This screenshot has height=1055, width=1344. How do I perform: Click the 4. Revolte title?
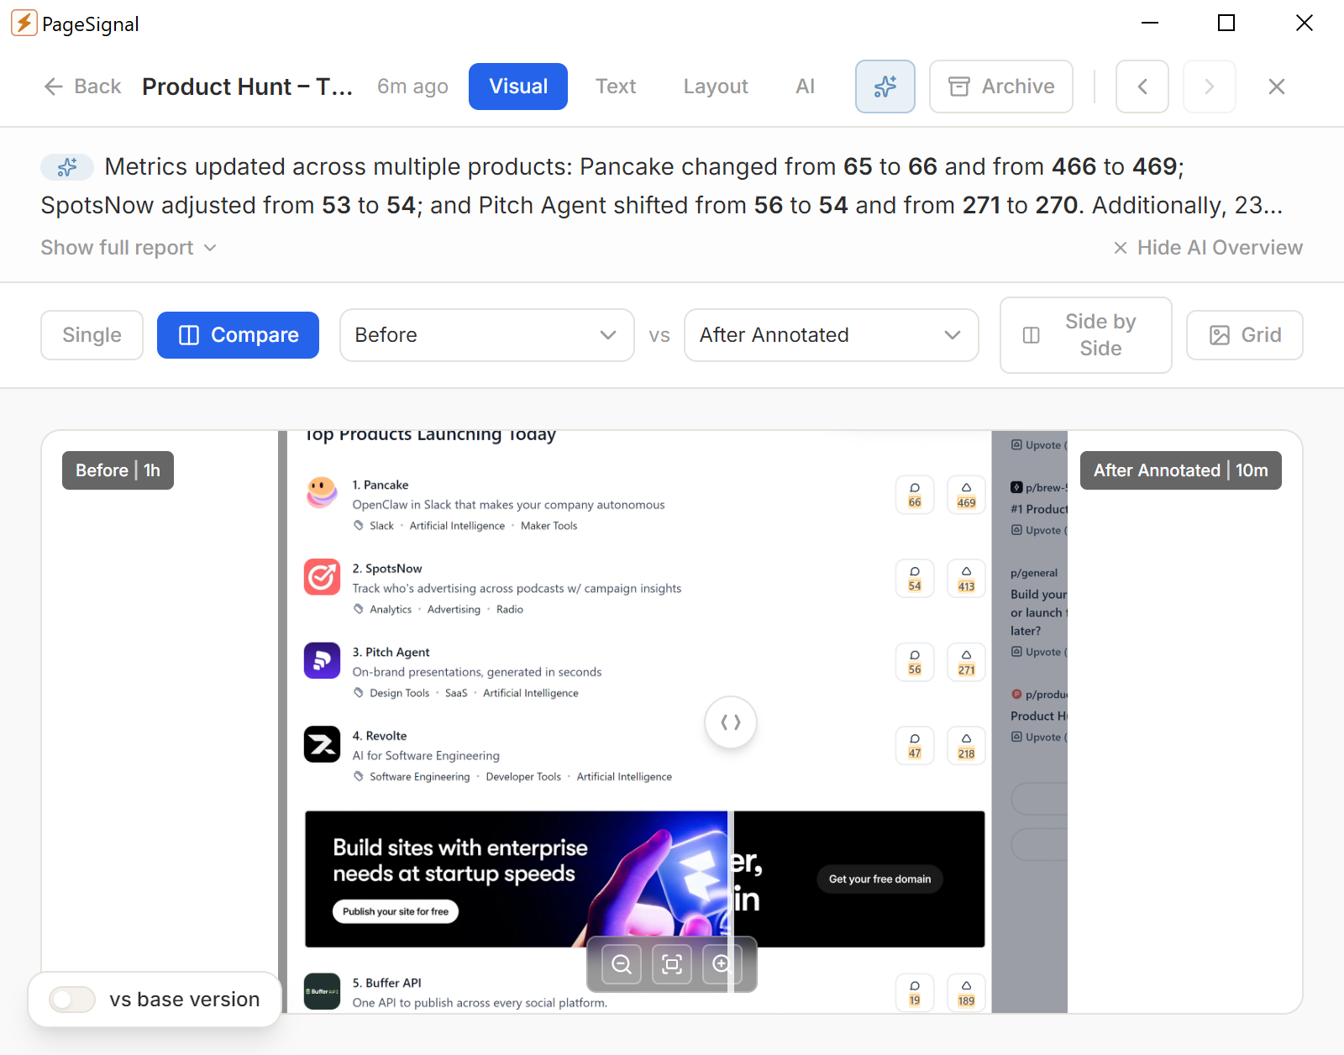380,736
